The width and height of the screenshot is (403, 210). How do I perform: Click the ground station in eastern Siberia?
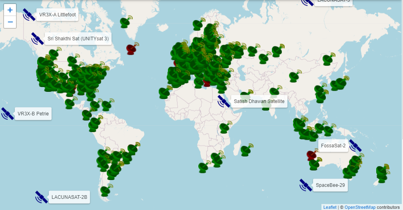tap(329, 59)
